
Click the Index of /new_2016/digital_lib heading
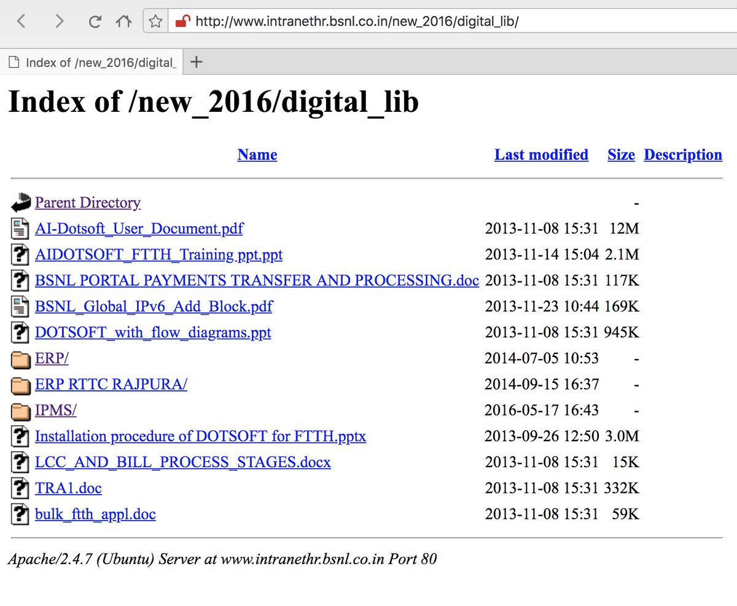[213, 101]
